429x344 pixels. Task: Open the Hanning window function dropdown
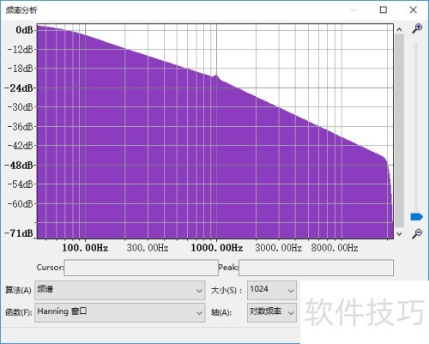tap(120, 312)
